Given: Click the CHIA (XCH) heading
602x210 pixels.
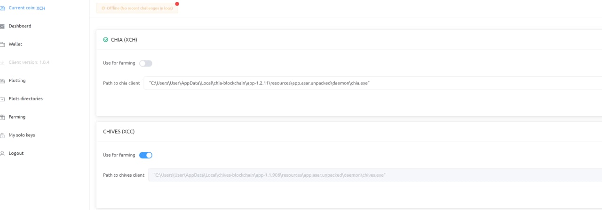Looking at the screenshot, I should 124,40.
